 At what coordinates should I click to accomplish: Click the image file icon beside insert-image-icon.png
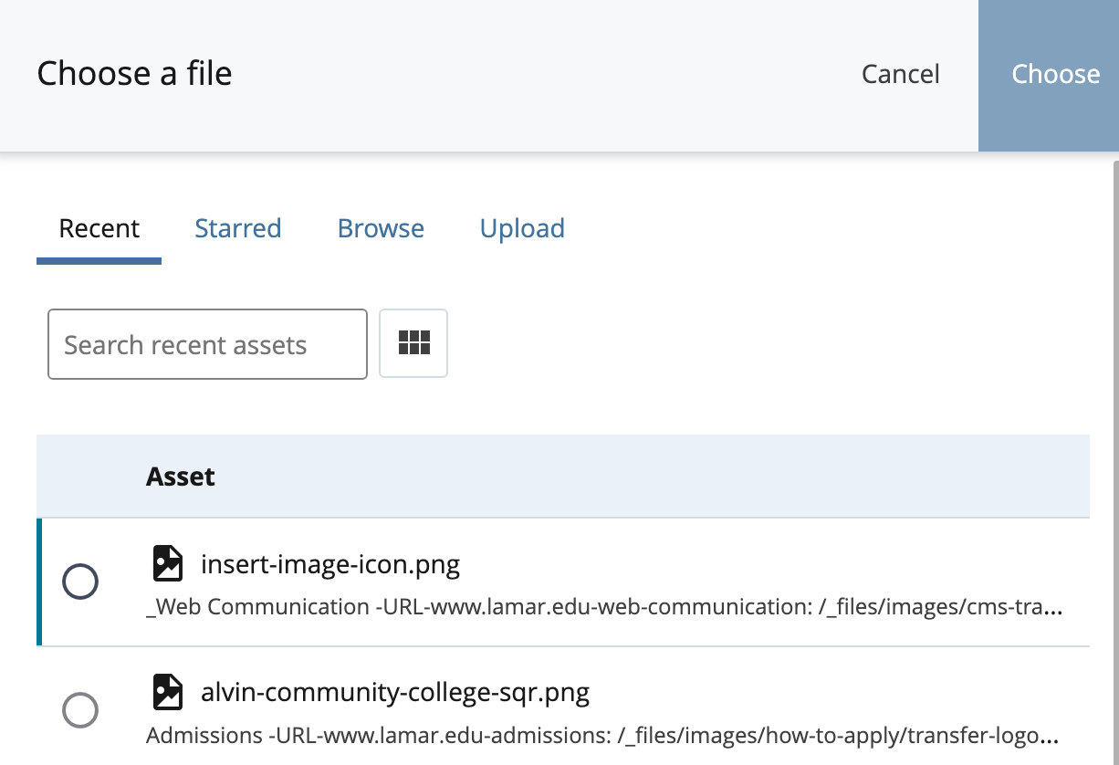point(167,564)
